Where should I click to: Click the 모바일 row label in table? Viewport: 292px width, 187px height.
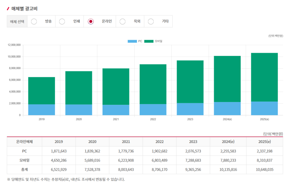[x=25, y=160]
